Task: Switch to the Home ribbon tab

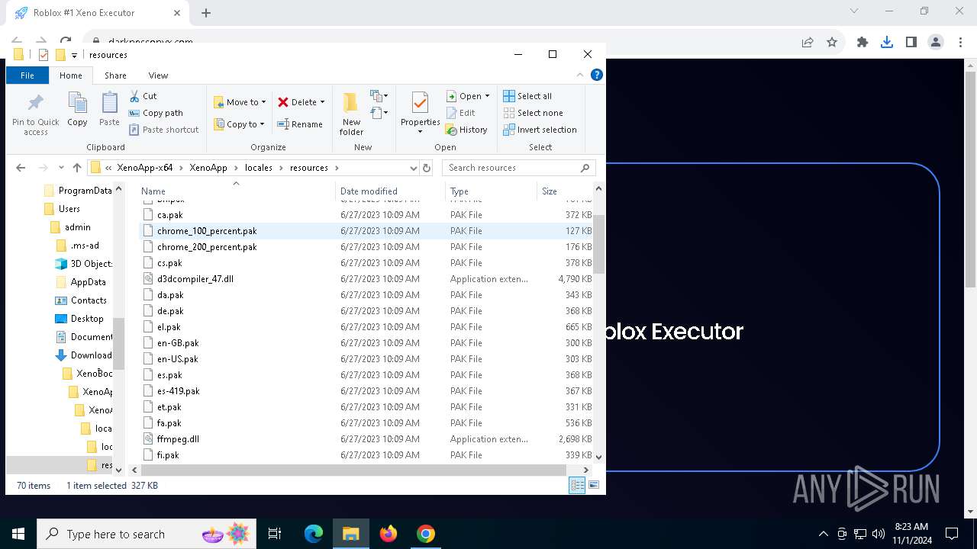Action: point(71,75)
